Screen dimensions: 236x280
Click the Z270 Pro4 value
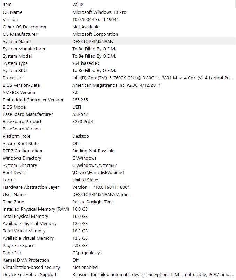point(82,122)
